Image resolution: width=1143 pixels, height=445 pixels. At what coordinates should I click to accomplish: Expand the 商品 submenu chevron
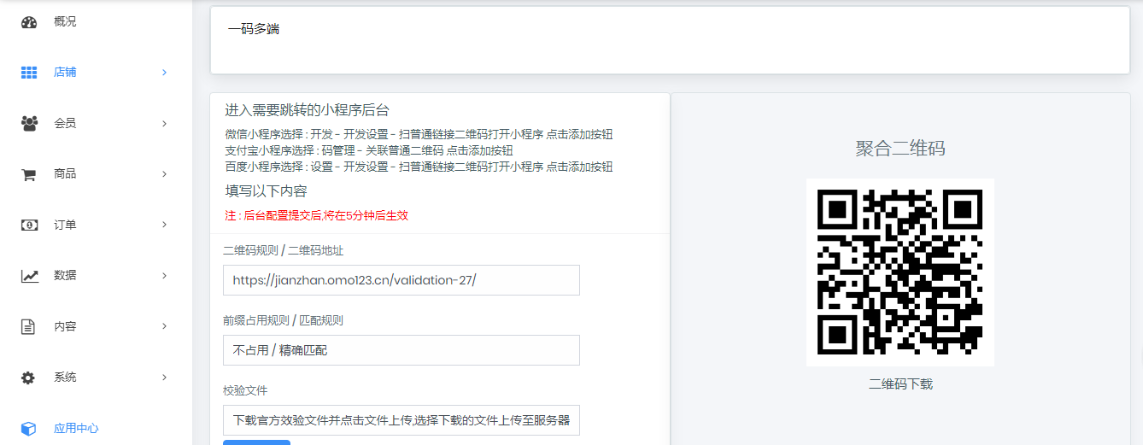(164, 174)
